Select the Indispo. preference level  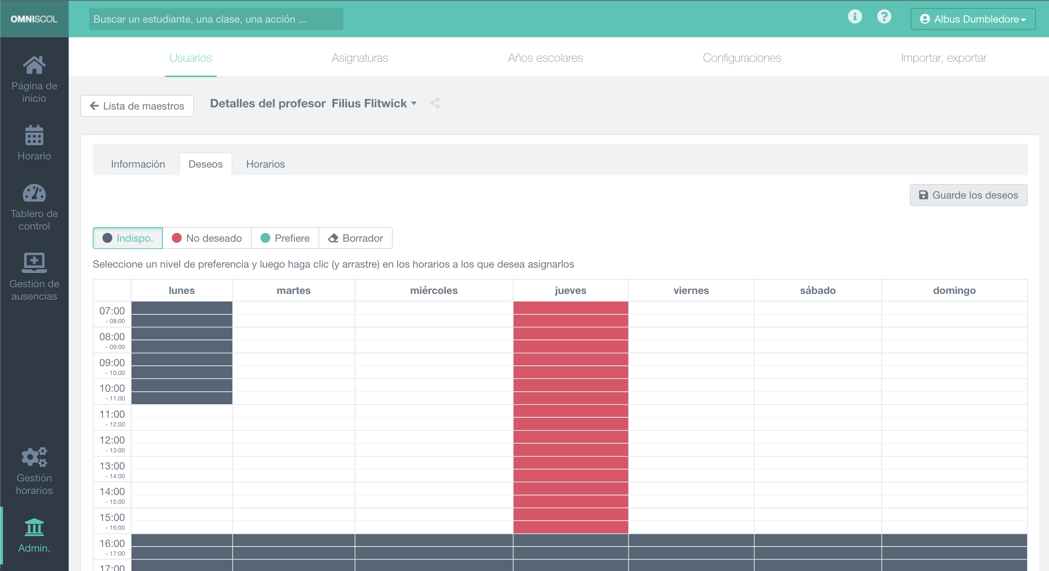click(x=128, y=238)
